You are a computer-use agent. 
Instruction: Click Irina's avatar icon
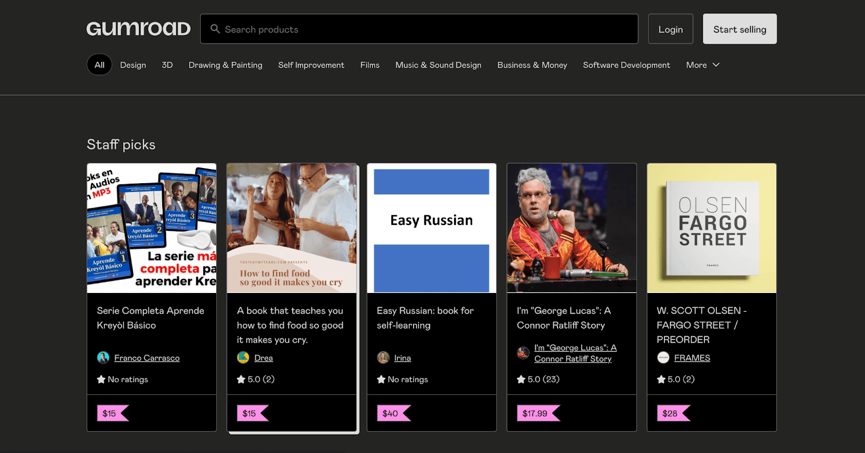(x=383, y=357)
